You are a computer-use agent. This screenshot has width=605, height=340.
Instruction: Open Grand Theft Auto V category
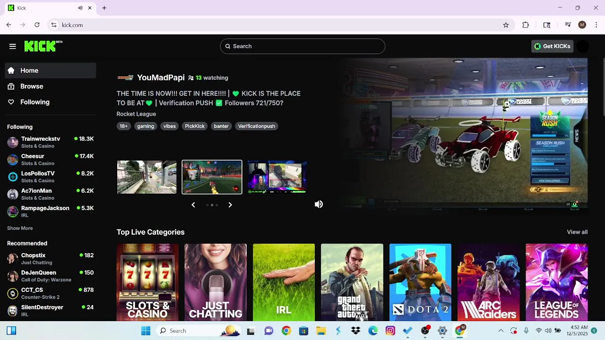(352, 282)
